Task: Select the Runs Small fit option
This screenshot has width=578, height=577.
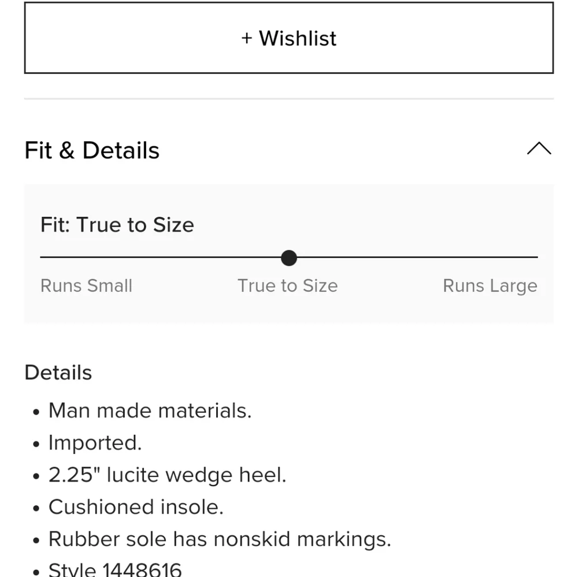Action: click(x=86, y=285)
